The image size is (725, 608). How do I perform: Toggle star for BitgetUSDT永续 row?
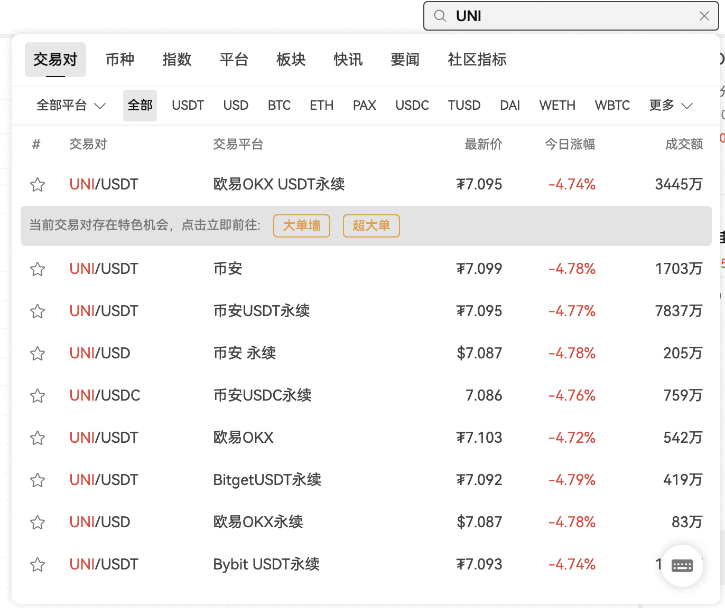[x=38, y=480]
